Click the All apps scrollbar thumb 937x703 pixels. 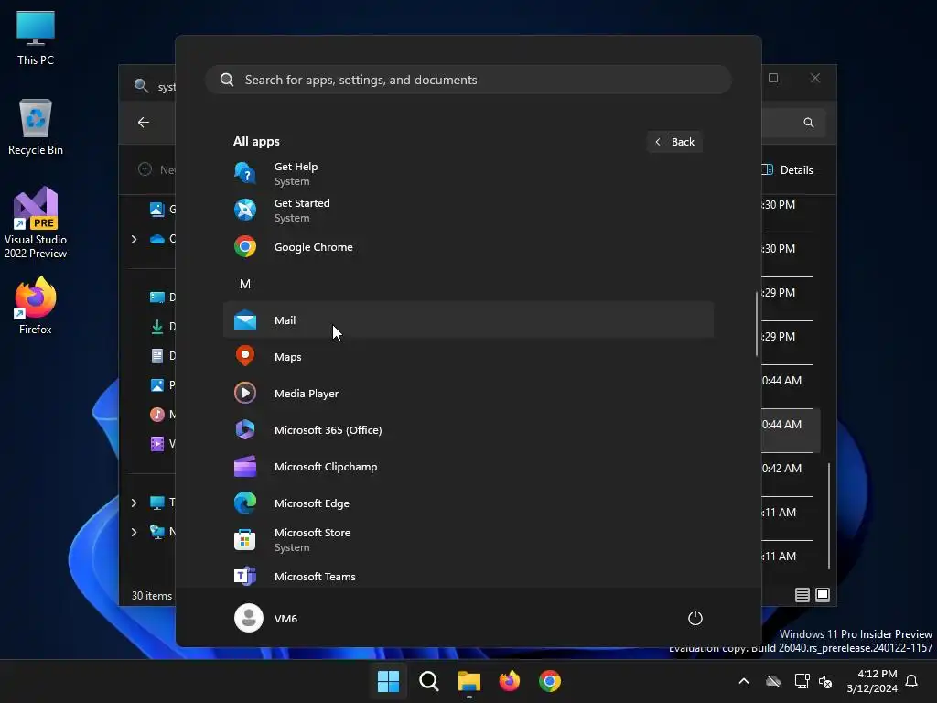tap(757, 324)
